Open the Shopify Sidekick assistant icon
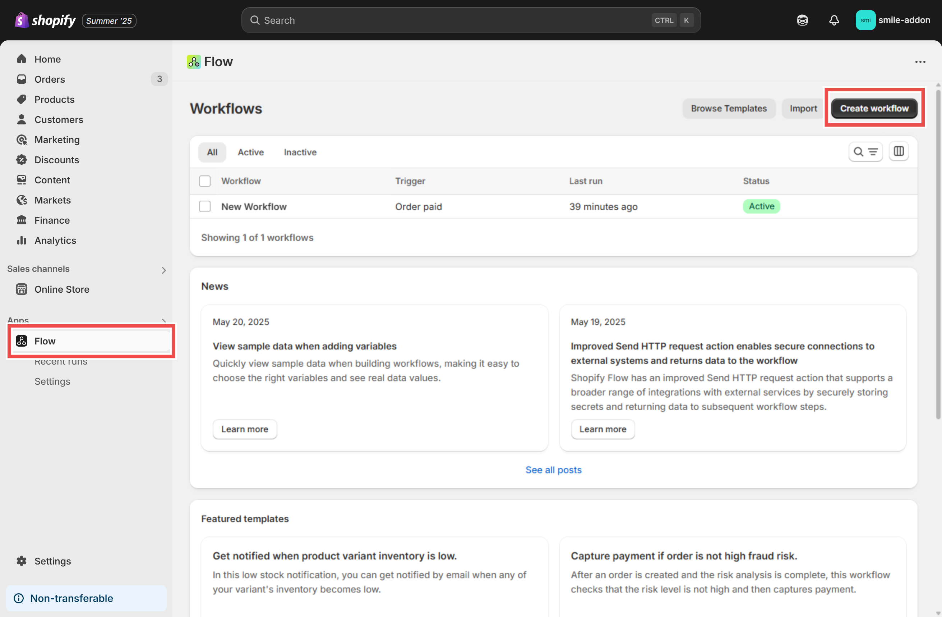 [x=802, y=20]
